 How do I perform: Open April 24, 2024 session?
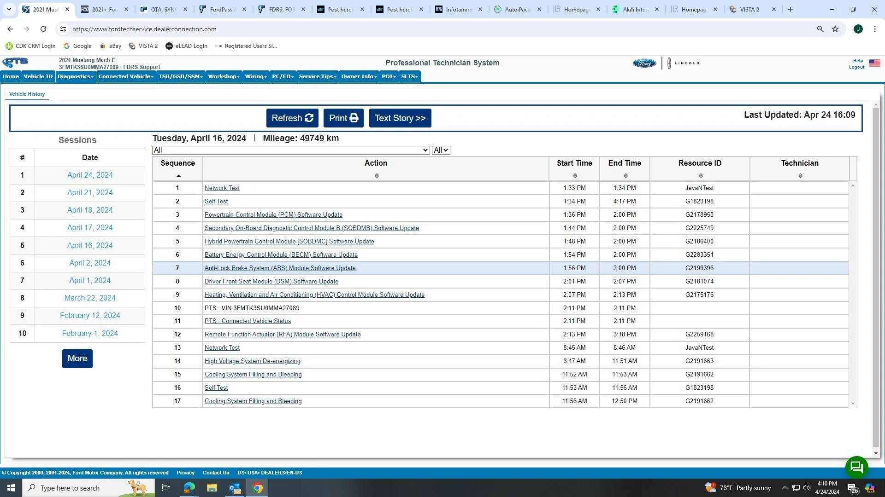click(90, 175)
